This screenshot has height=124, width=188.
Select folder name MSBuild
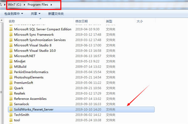(20, 67)
